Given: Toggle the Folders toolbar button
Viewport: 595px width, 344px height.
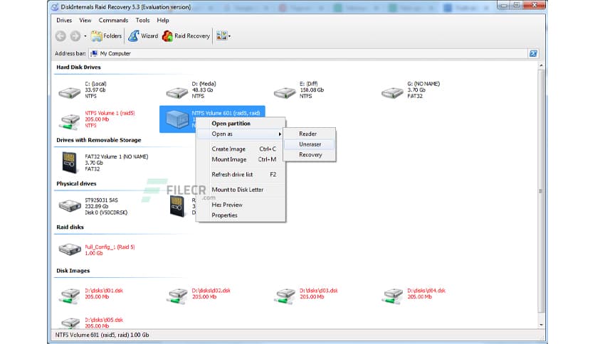Looking at the screenshot, I should [x=107, y=36].
